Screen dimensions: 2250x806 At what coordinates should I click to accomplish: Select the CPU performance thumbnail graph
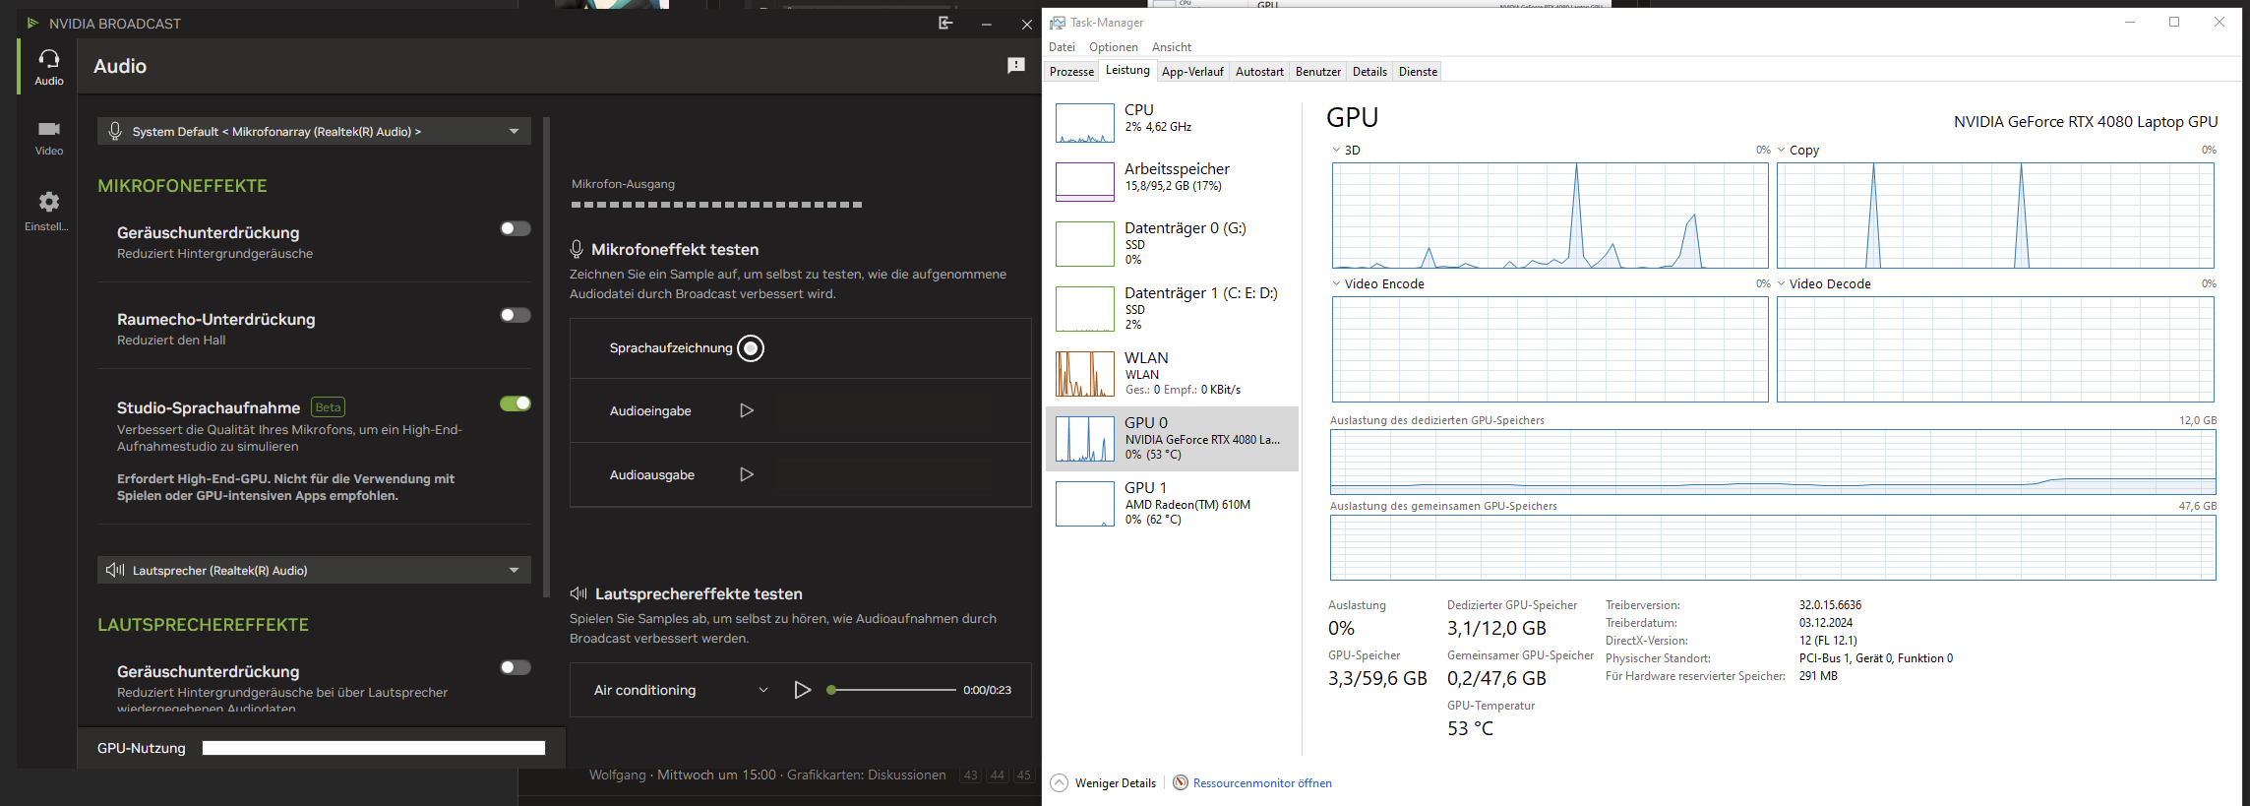pos(1084,123)
